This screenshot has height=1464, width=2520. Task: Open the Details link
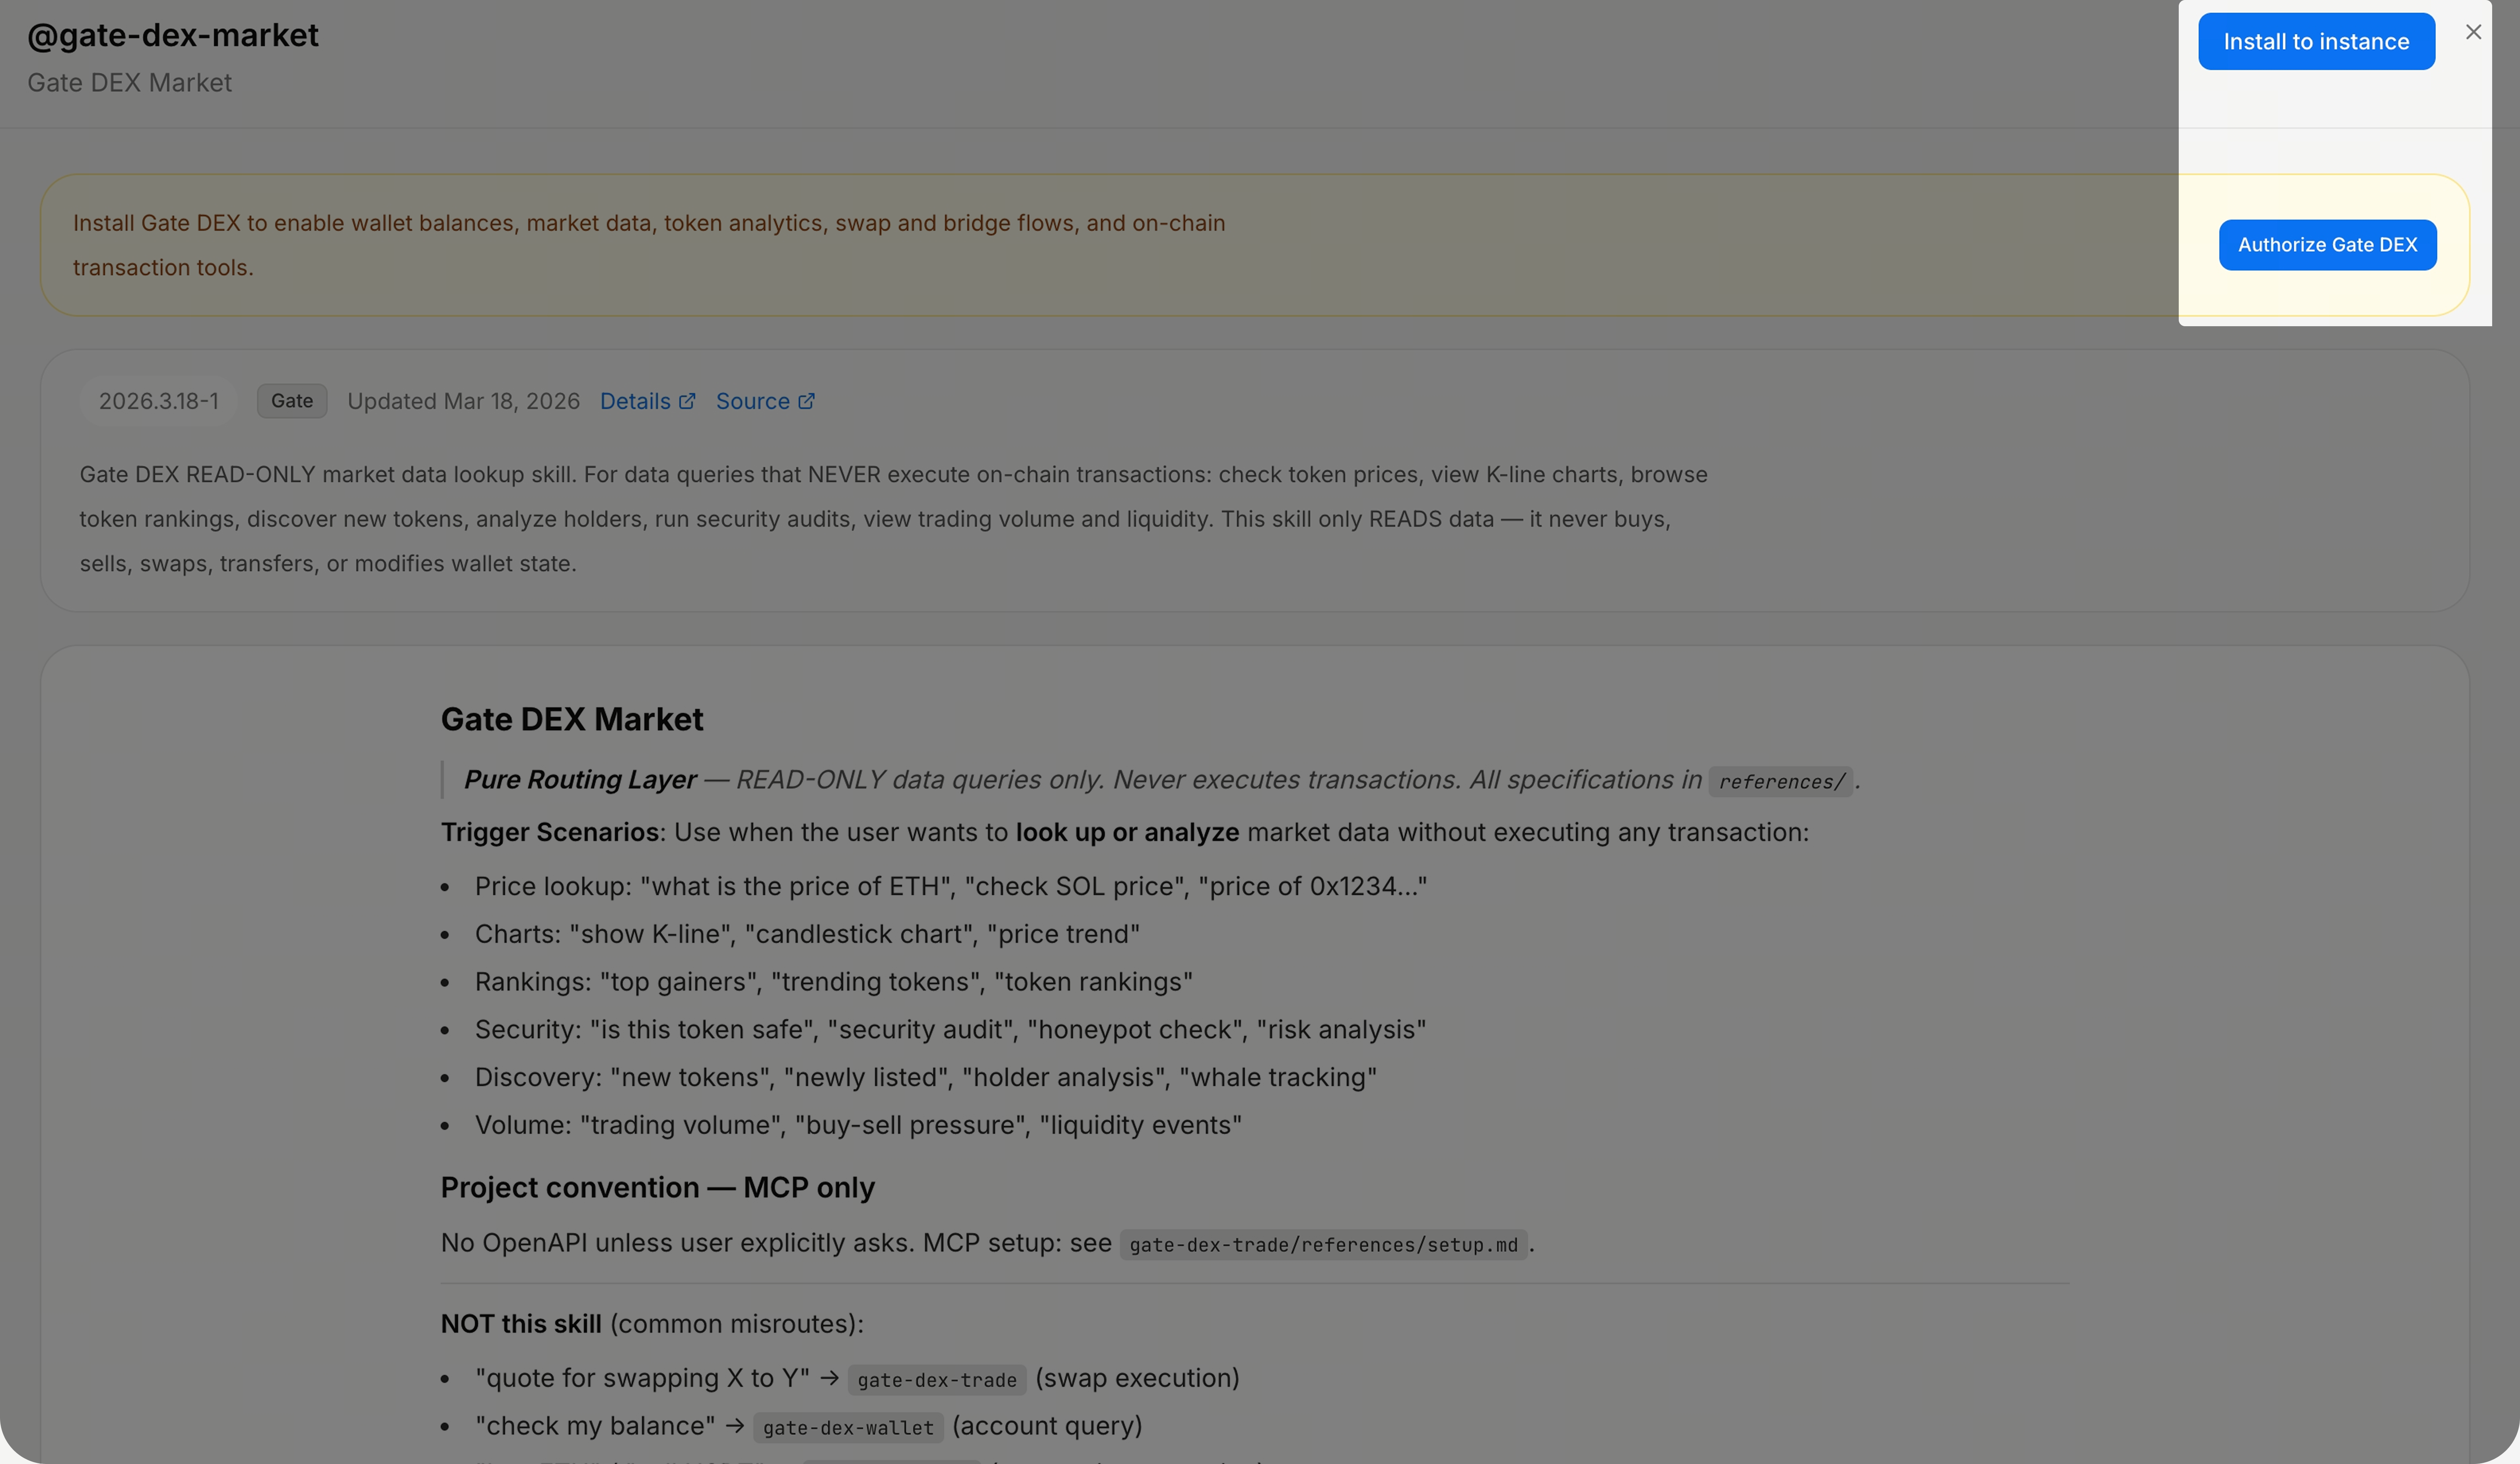(x=635, y=401)
